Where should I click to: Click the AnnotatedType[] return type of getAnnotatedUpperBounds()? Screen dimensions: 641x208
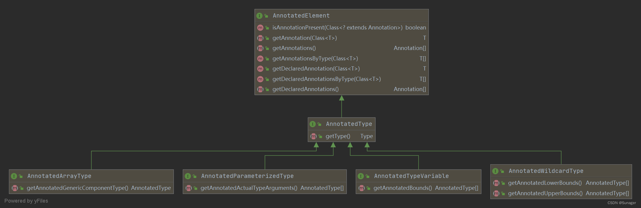tap(607, 193)
